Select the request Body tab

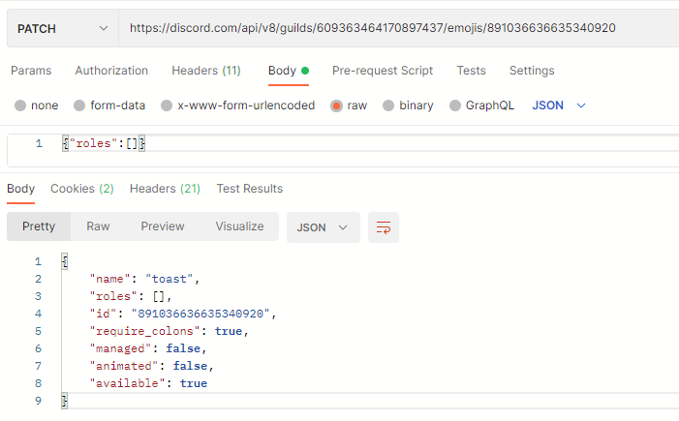[x=289, y=71]
